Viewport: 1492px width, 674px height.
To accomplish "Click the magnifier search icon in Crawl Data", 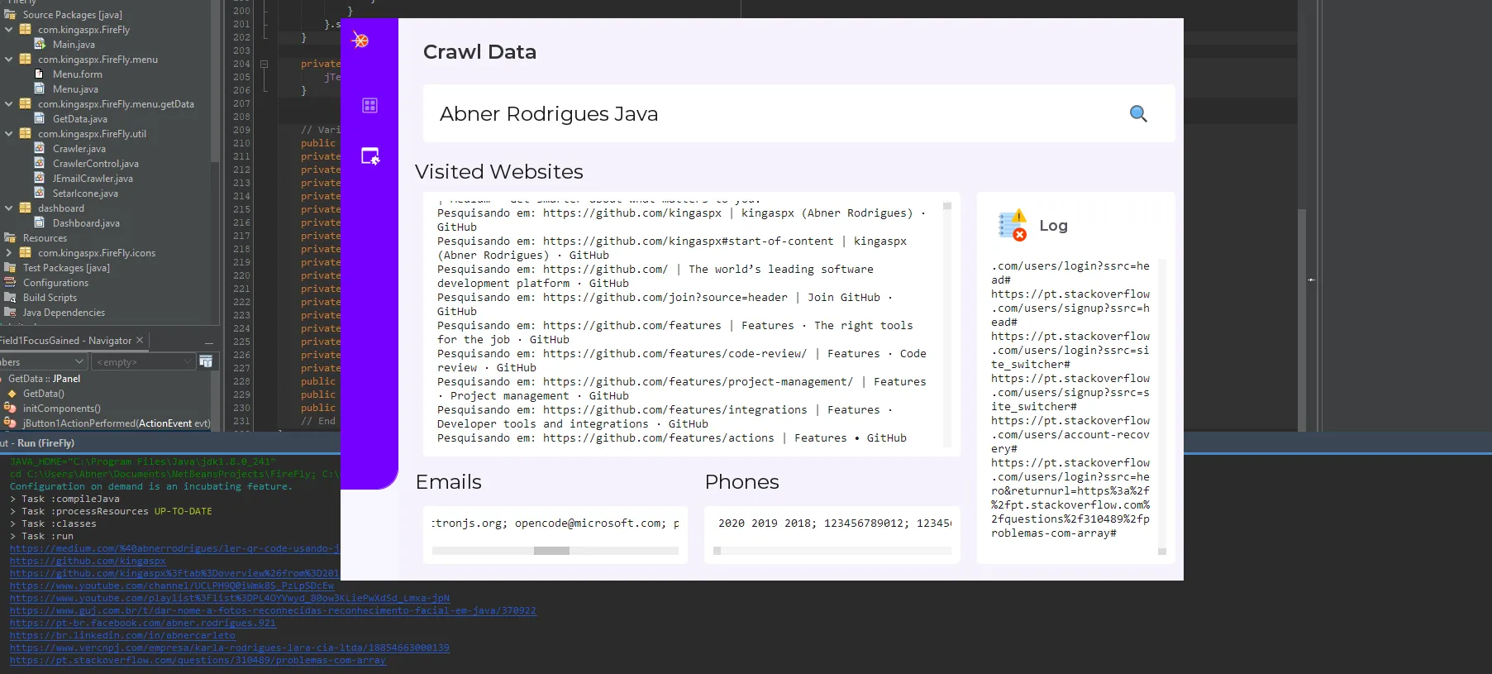I will tap(1138, 114).
